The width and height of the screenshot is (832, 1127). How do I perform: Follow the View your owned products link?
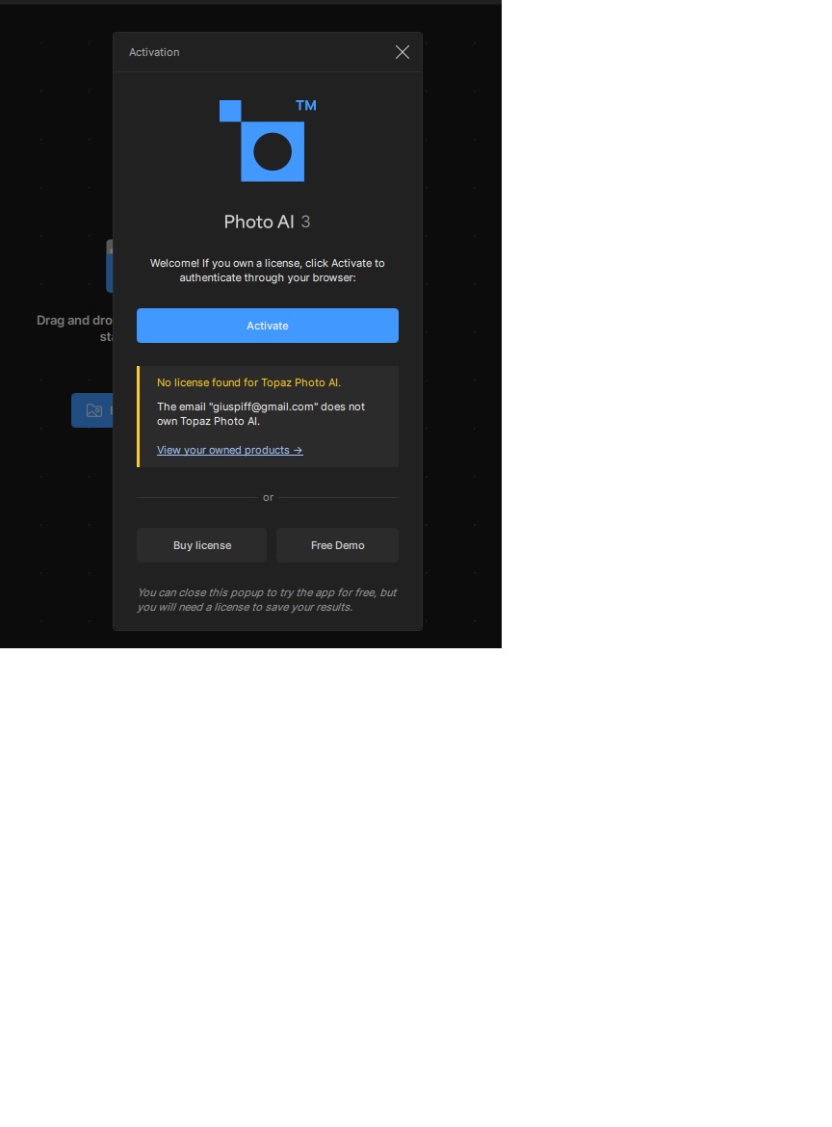[230, 450]
